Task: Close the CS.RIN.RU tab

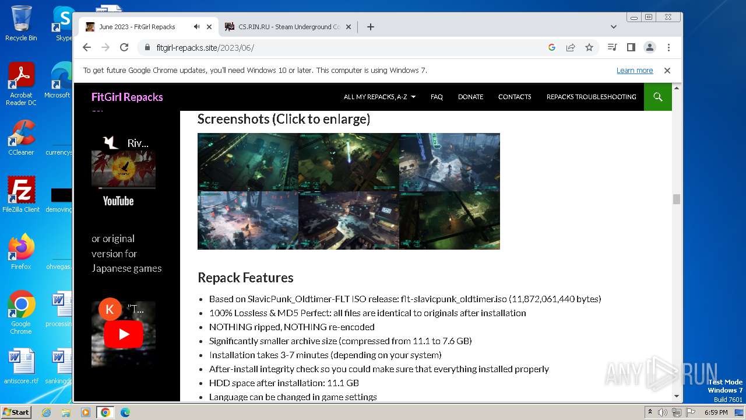Action: (x=349, y=27)
